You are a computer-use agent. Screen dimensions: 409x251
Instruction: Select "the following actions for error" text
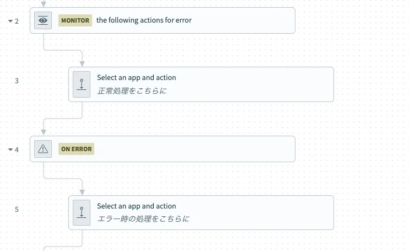[x=144, y=20]
